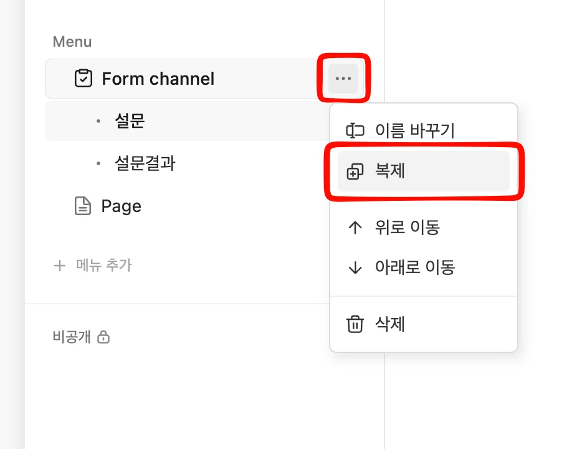The width and height of the screenshot is (582, 449).
Task: Click the plus icon before 메뉴 추가
Action: pyautogui.click(x=60, y=266)
